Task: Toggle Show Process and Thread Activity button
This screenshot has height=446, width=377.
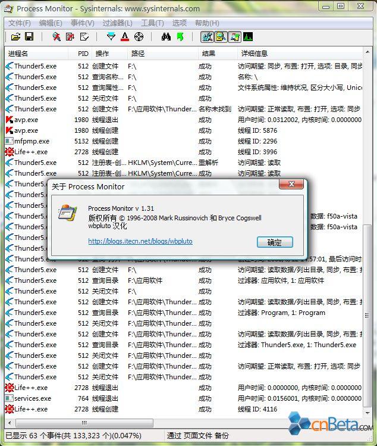Action: (x=234, y=37)
